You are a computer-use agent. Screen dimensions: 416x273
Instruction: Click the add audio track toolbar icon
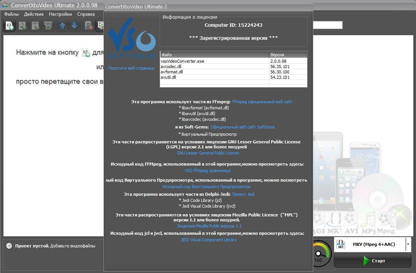coord(23,26)
